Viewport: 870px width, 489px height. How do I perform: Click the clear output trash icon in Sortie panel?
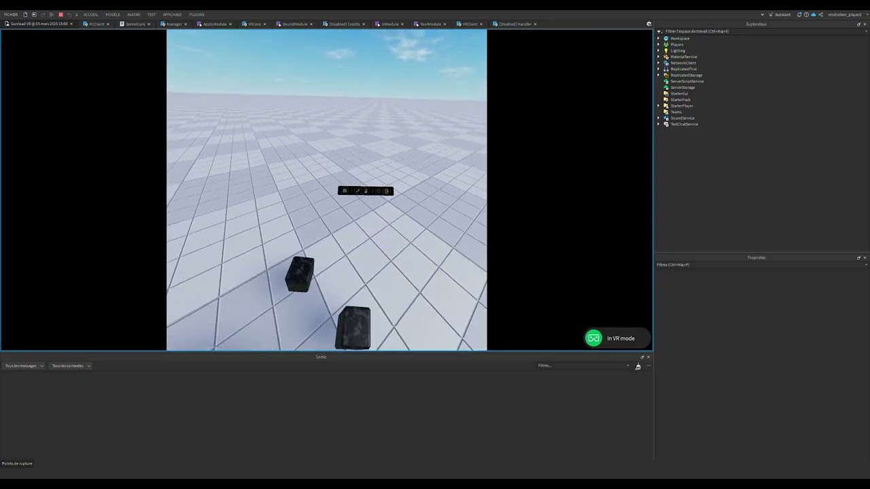pos(638,365)
